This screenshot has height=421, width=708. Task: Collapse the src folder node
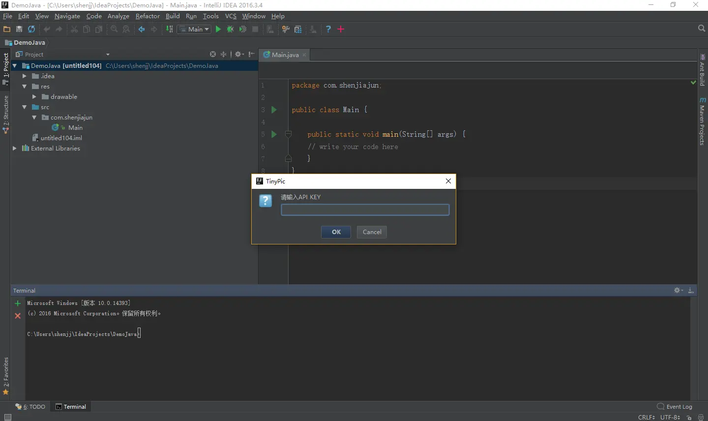coord(25,107)
